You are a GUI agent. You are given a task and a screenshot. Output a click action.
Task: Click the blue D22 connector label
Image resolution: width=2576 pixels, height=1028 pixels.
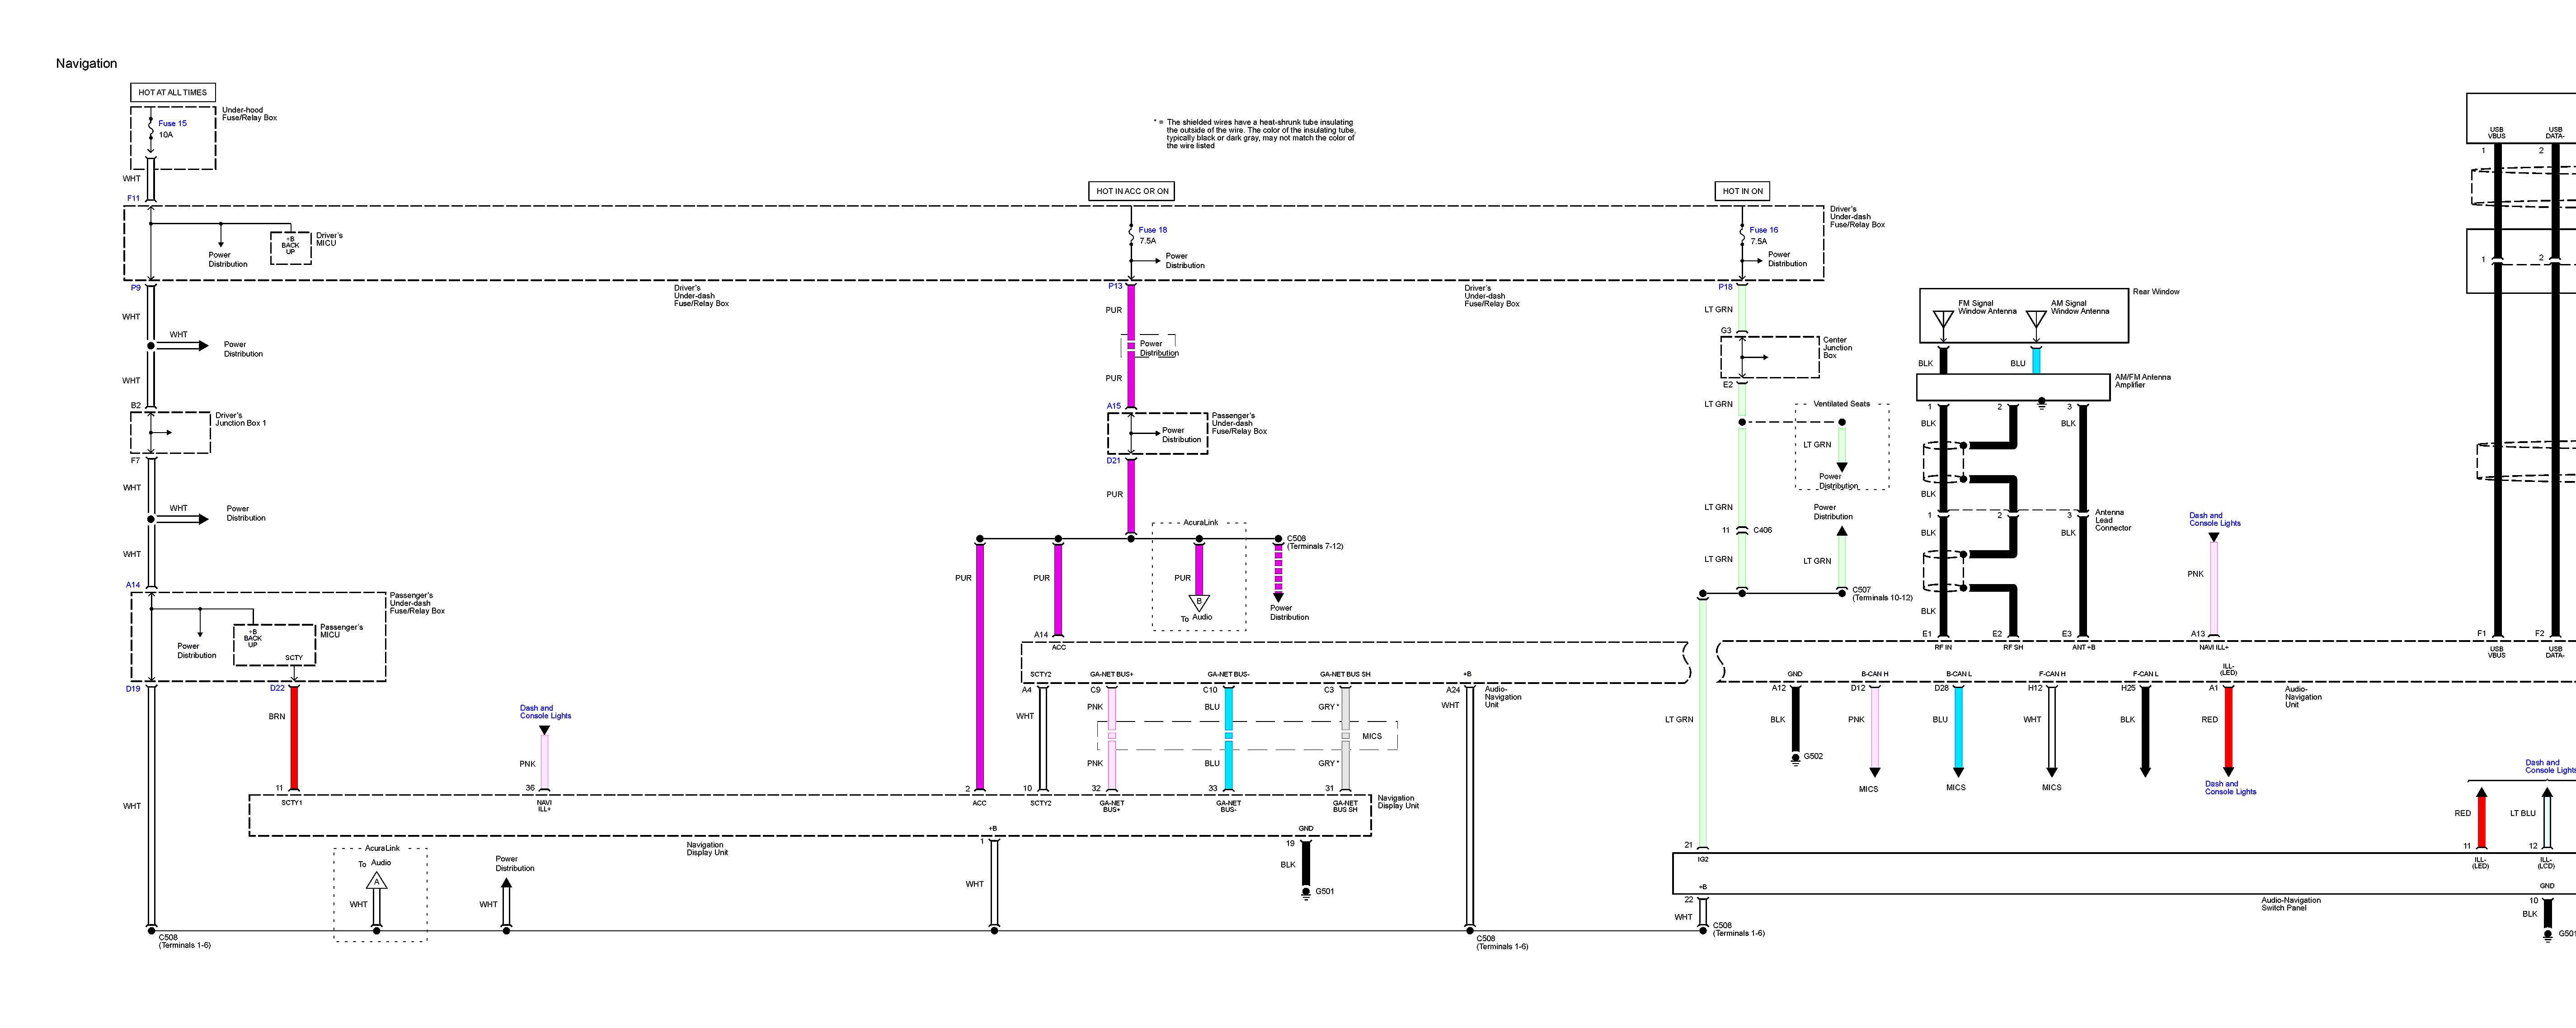[x=277, y=688]
